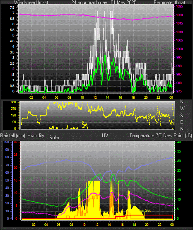Screen dimensions: 193x230
Task: Click the Windspeed (m/s) axis title
Action: click(x=31, y=2)
